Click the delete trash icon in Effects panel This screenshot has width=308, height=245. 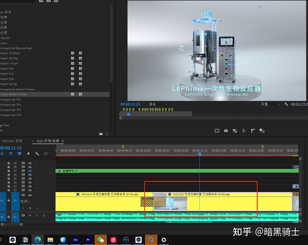[x=107, y=134]
